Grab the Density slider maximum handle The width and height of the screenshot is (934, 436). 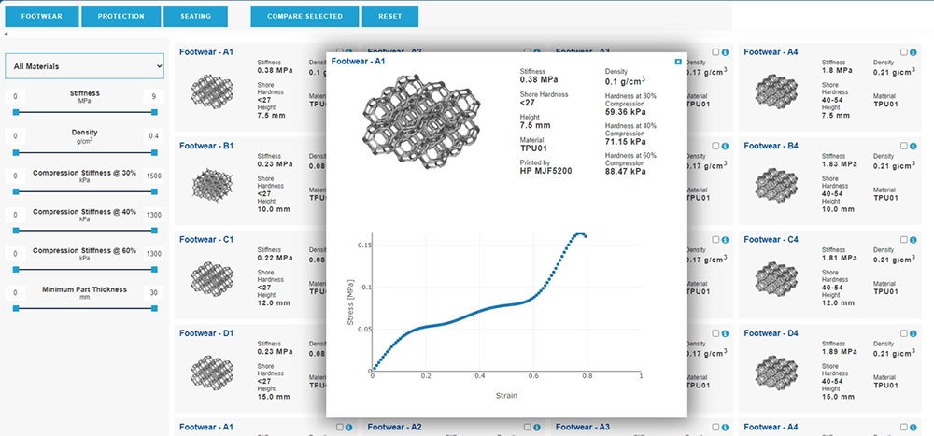[154, 152]
